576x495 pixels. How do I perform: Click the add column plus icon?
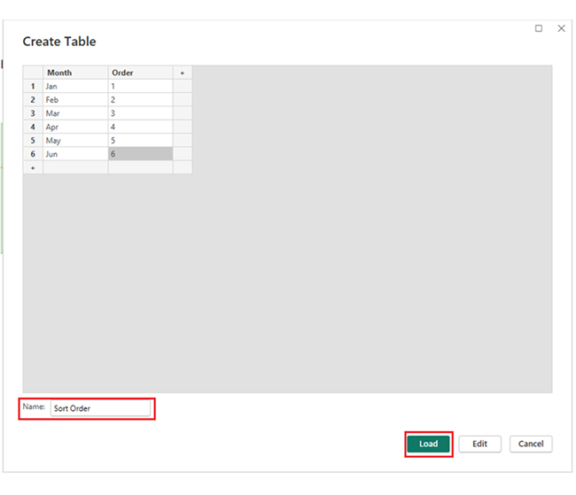pyautogui.click(x=183, y=73)
